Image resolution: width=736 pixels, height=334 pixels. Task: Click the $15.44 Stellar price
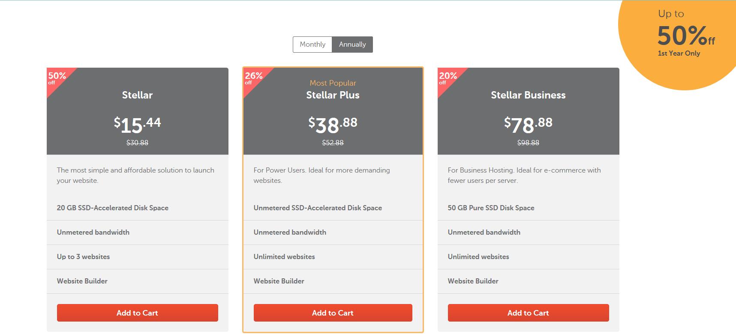(x=137, y=125)
